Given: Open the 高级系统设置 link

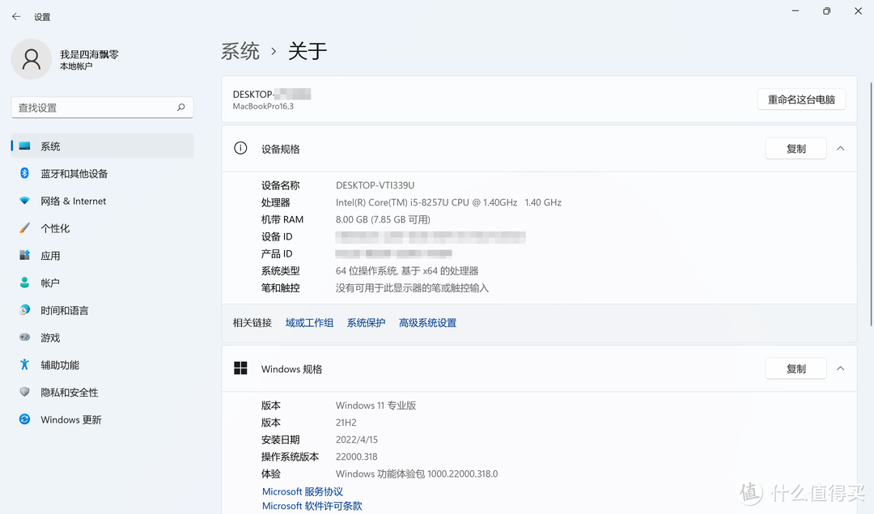Looking at the screenshot, I should pos(427,322).
